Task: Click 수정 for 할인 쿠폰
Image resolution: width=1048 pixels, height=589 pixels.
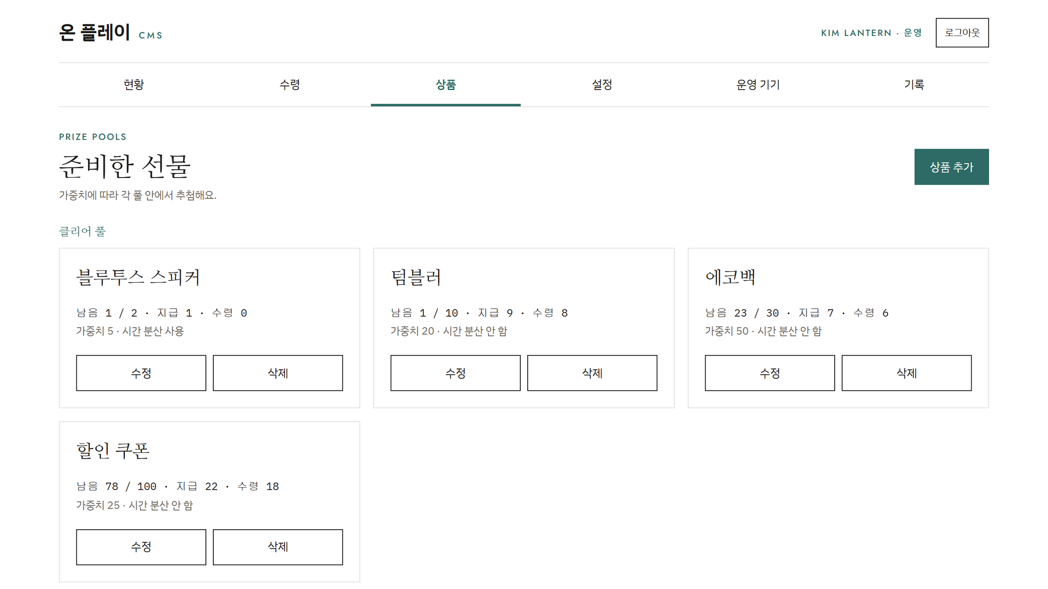Action: pyautogui.click(x=141, y=547)
